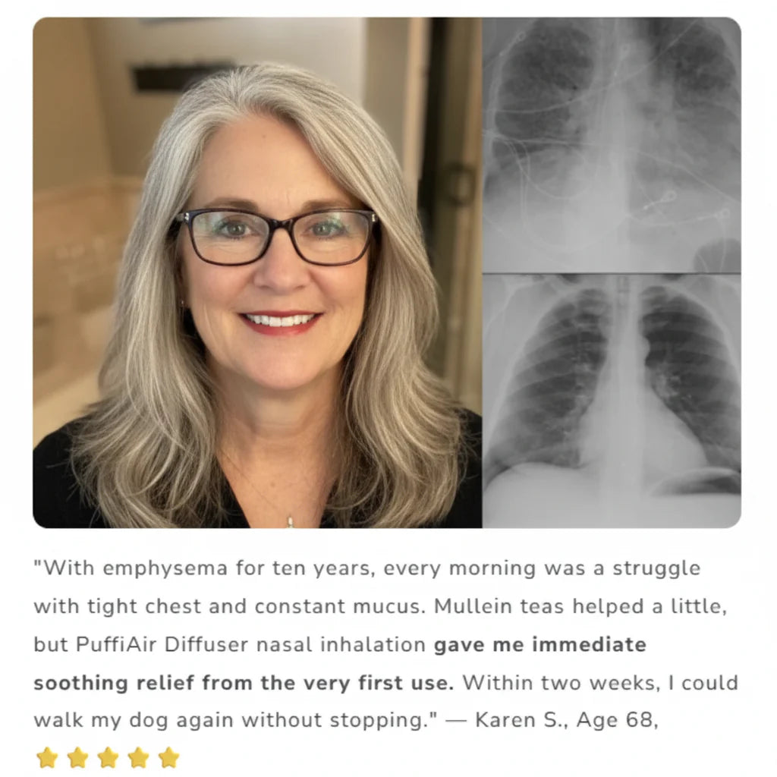The width and height of the screenshot is (777, 777).
Task: Click the fifth gold rating star
Action: (169, 757)
